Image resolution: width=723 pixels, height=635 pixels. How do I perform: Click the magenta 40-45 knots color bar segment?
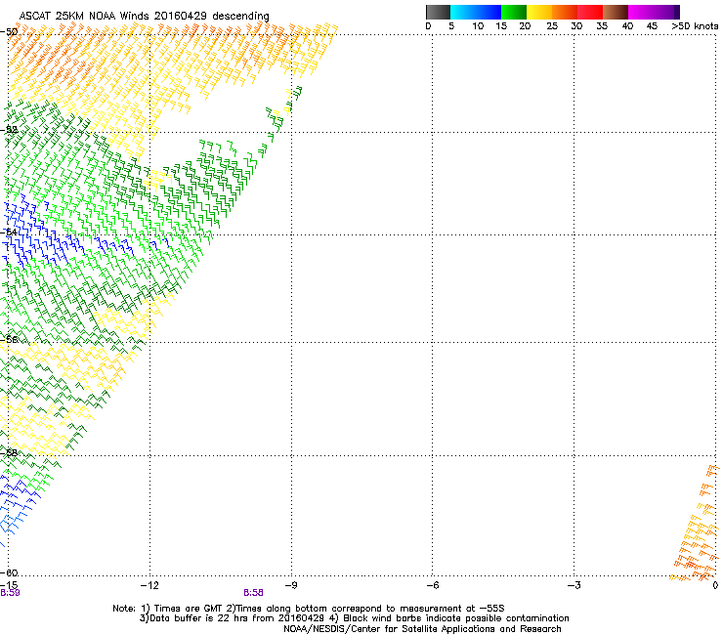641,12
